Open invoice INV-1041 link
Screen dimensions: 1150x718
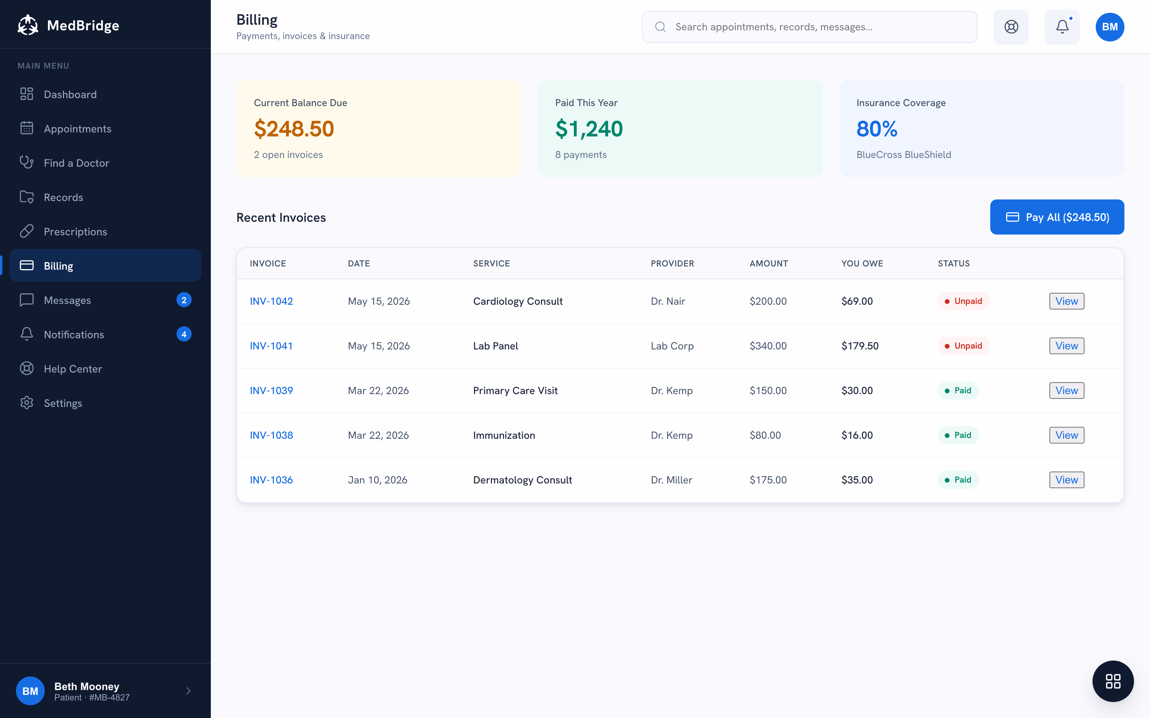(271, 346)
